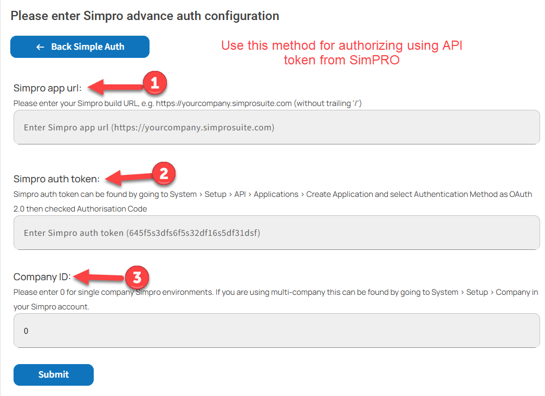Click the advance auth configuration heading
The height and width of the screenshot is (396, 545).
(x=145, y=16)
